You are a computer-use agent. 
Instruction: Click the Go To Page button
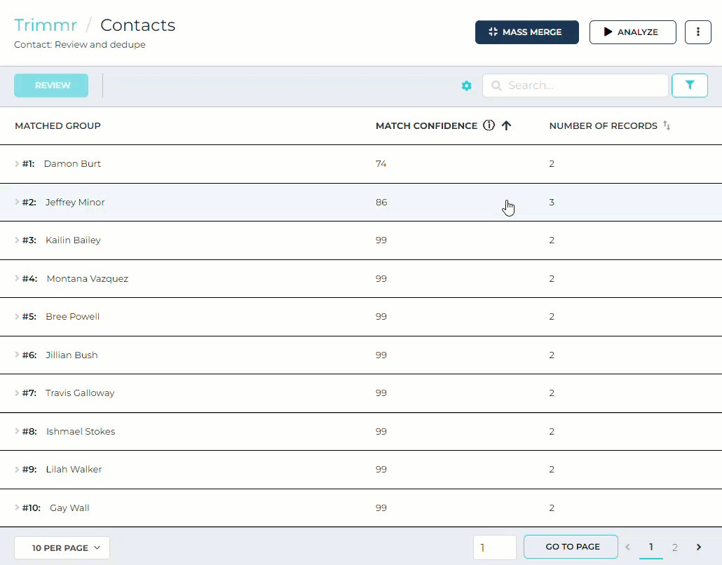[x=571, y=547]
